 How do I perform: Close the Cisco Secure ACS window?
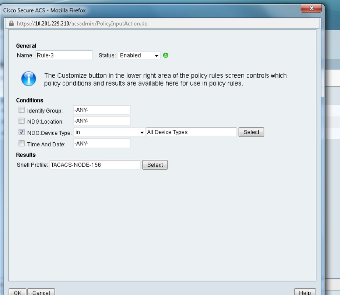(x=311, y=8)
